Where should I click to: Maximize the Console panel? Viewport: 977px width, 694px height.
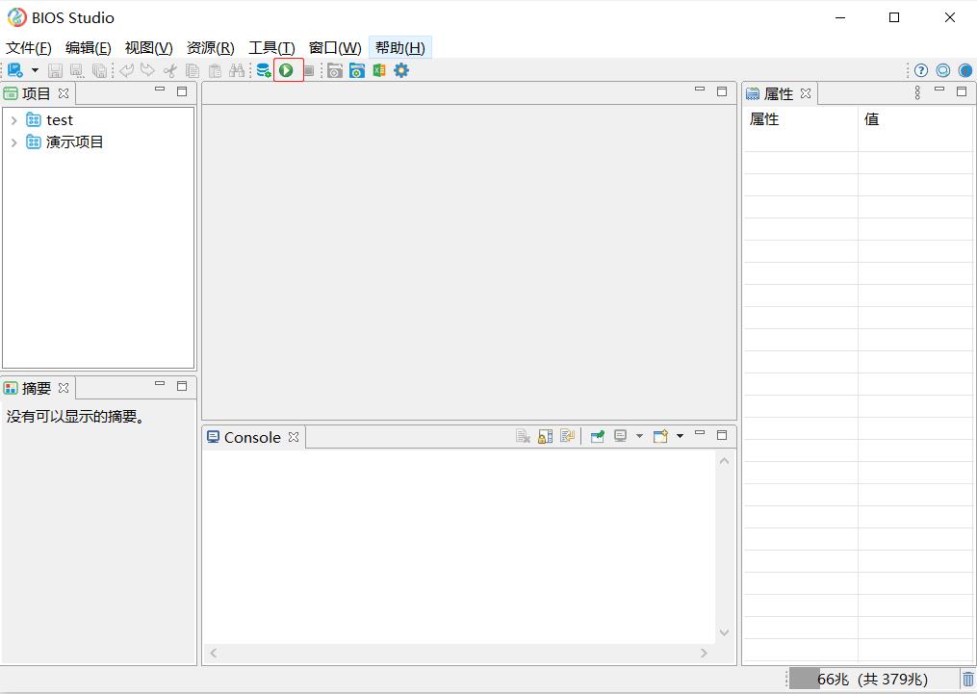722,435
